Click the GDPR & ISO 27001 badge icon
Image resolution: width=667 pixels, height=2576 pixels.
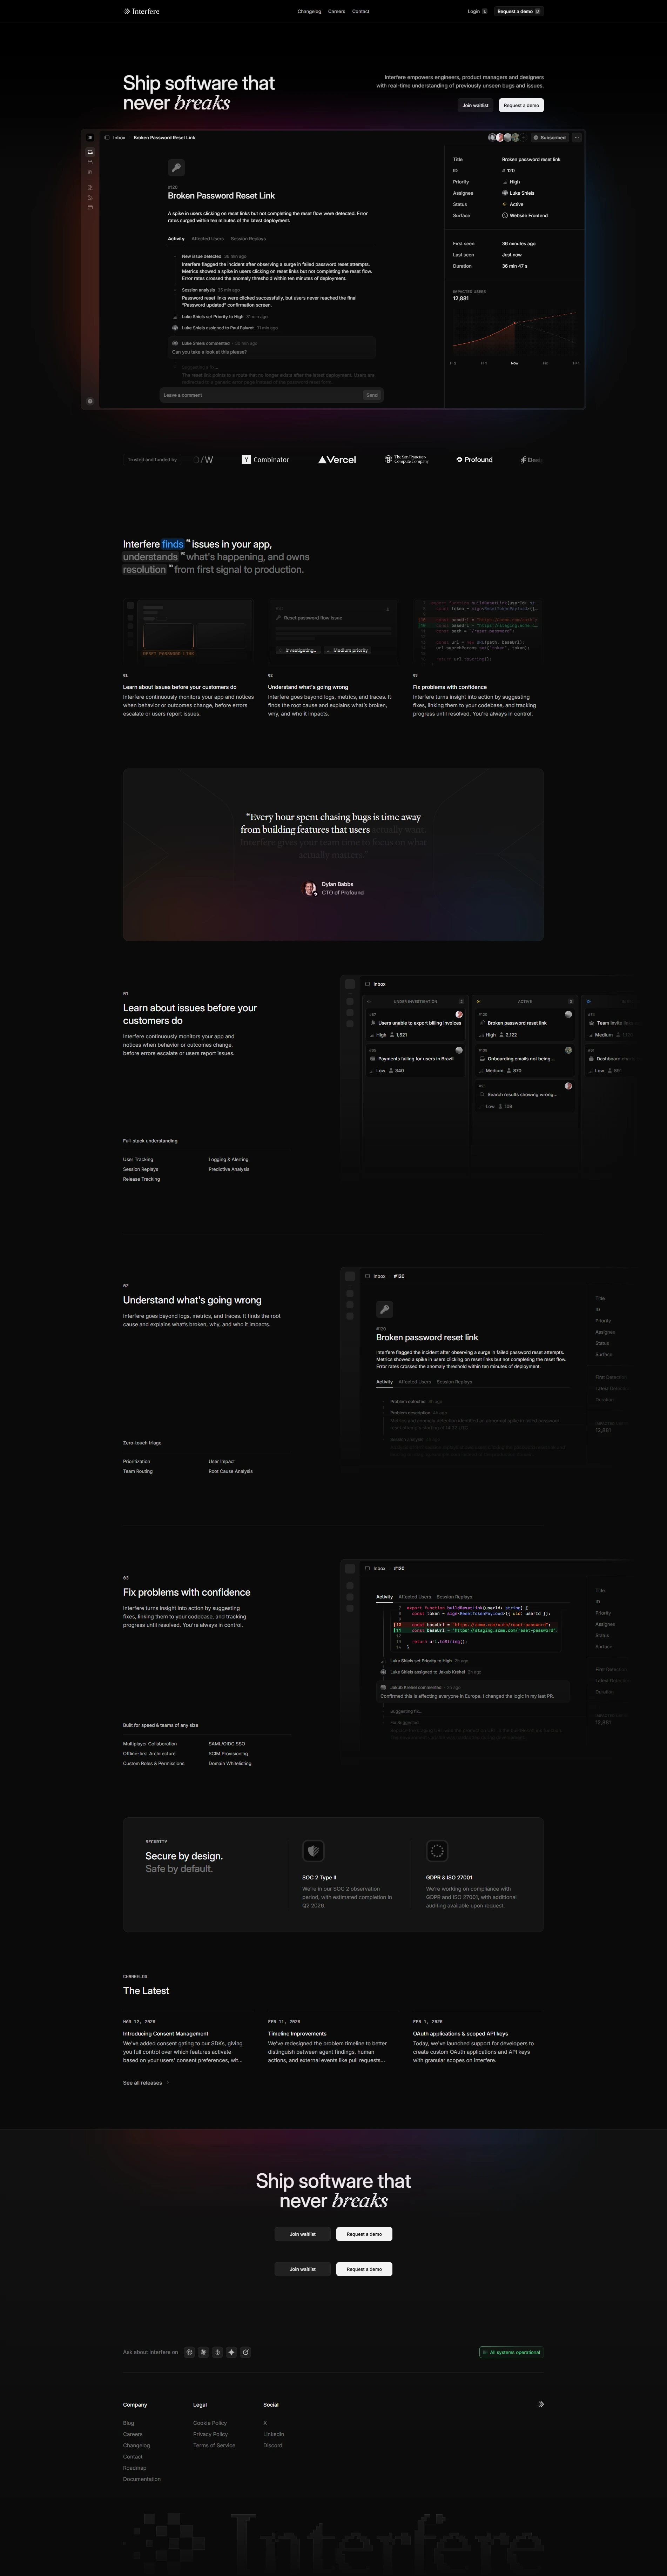437,1851
